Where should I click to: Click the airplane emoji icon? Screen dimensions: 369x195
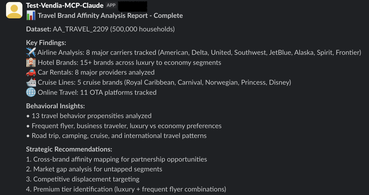31,53
